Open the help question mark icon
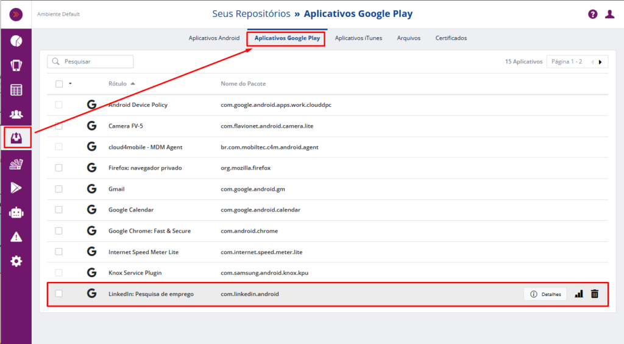The width and height of the screenshot is (624, 344). pos(592,15)
